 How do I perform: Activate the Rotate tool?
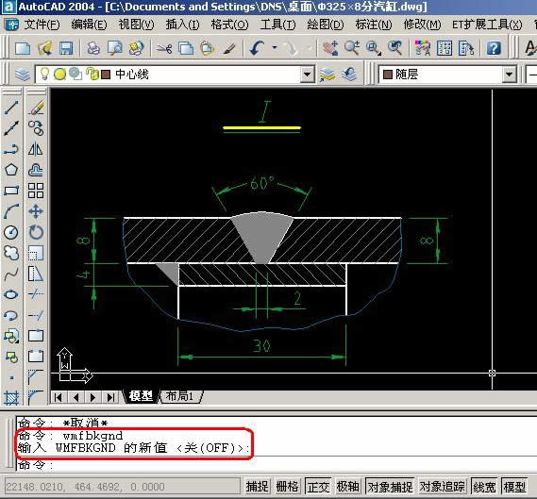pos(36,232)
